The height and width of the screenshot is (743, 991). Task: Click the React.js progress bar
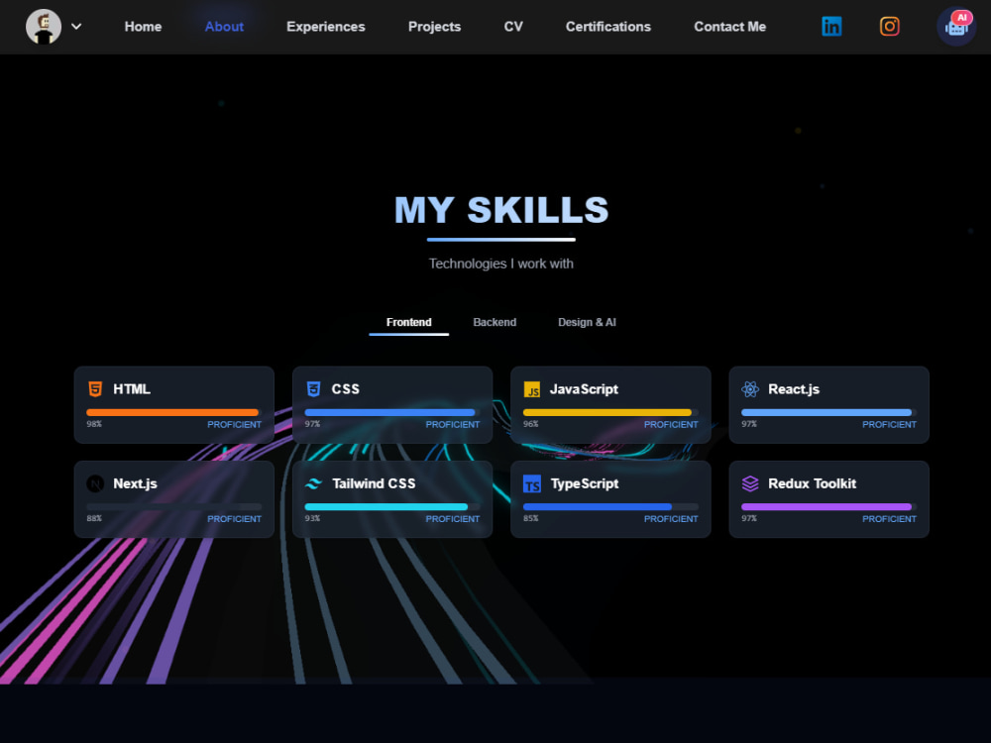point(828,412)
